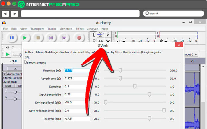Select the Envelope tool
The image size is (207, 129).
[100, 35]
